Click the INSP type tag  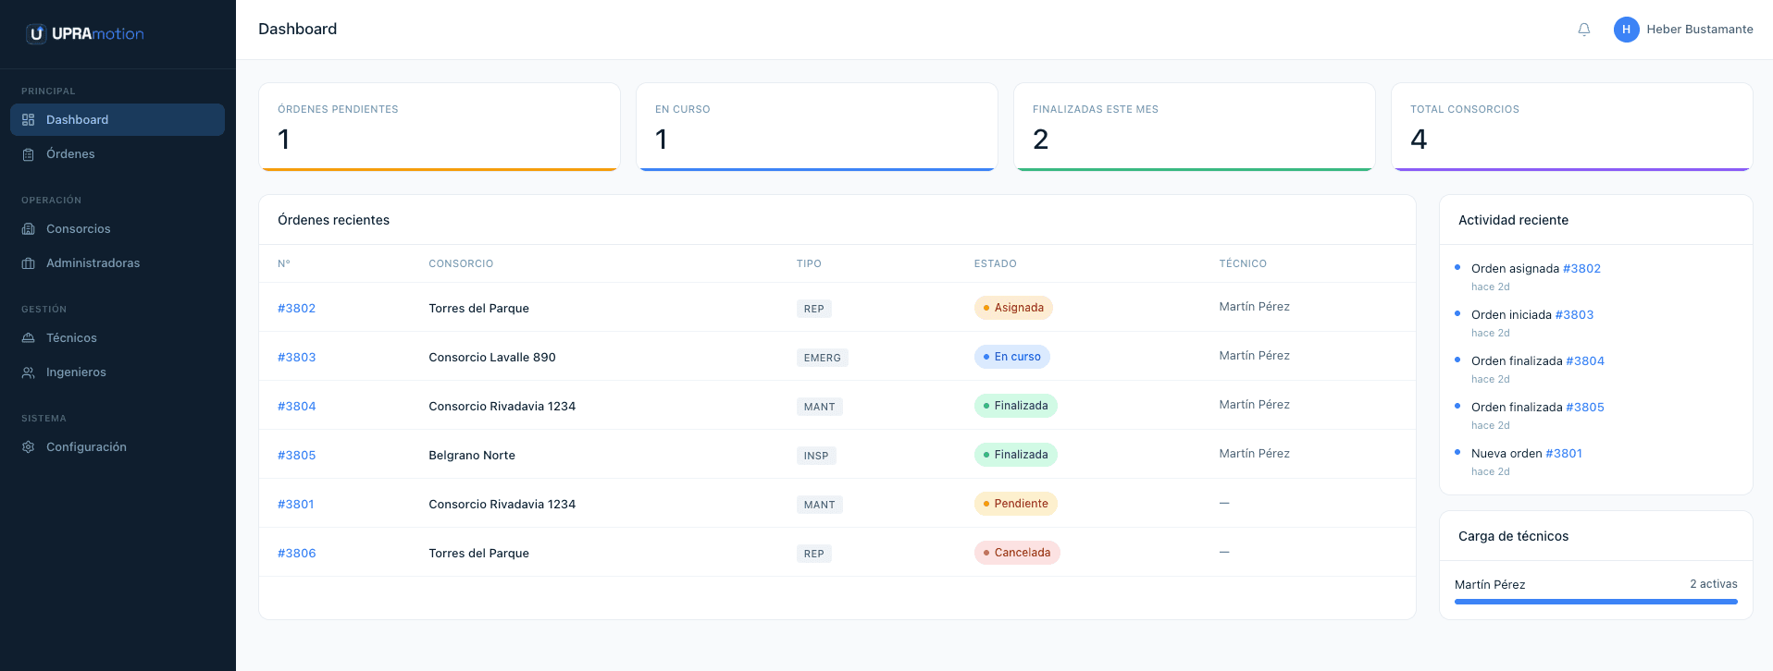tap(816, 456)
